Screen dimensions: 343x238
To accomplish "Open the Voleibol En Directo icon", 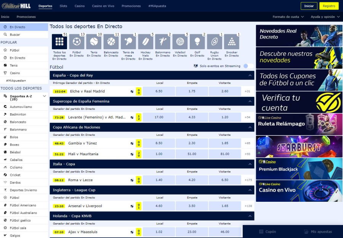I will pyautogui.click(x=180, y=42).
